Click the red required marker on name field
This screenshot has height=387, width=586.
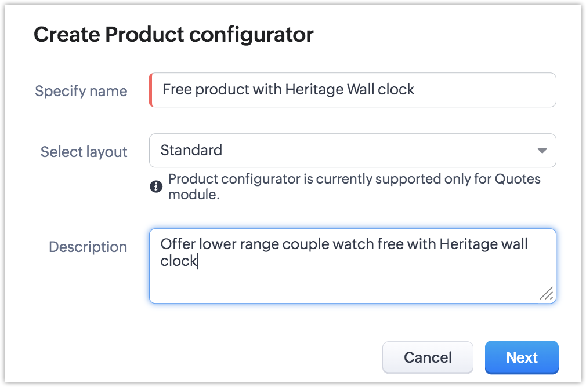(x=151, y=90)
